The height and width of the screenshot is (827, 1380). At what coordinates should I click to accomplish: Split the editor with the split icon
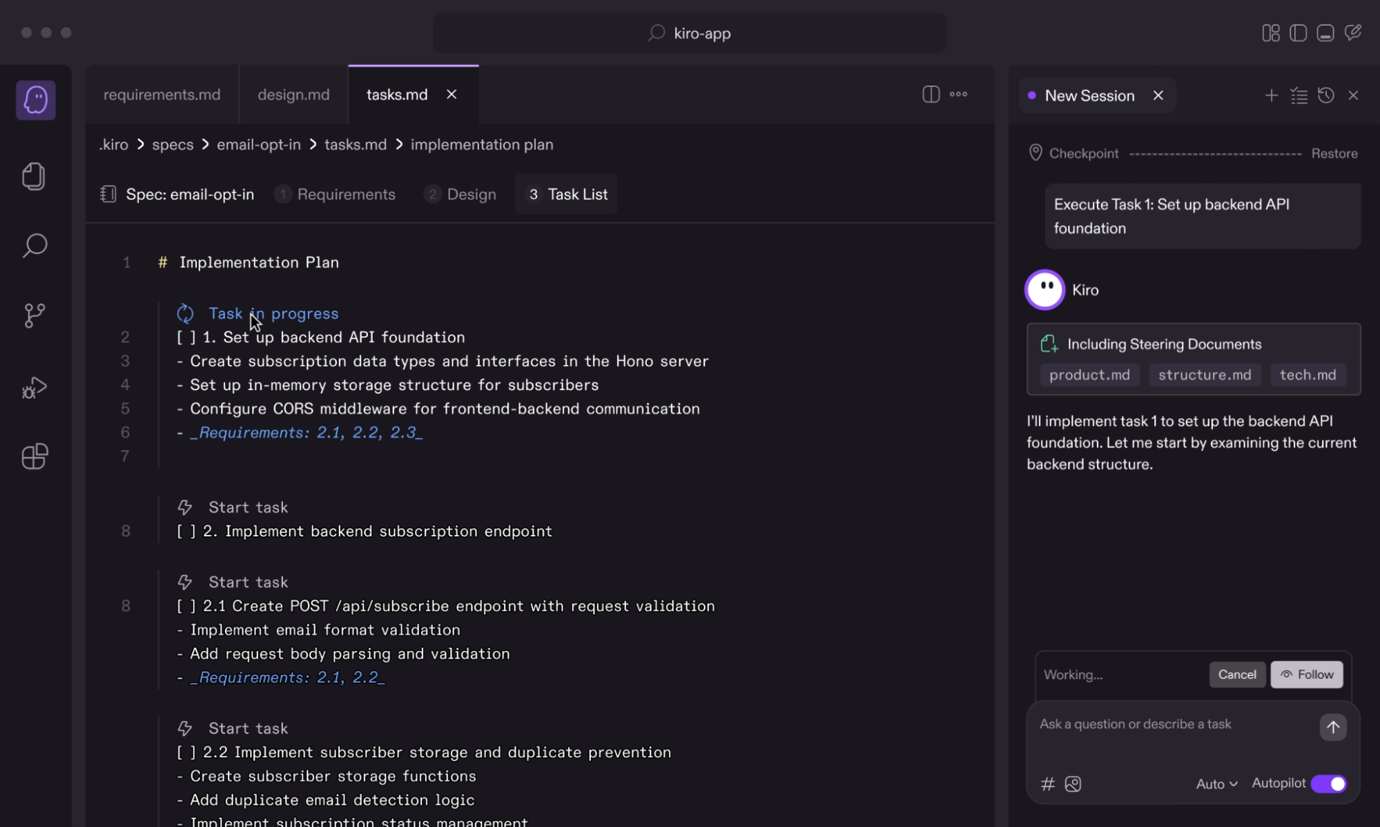point(931,94)
